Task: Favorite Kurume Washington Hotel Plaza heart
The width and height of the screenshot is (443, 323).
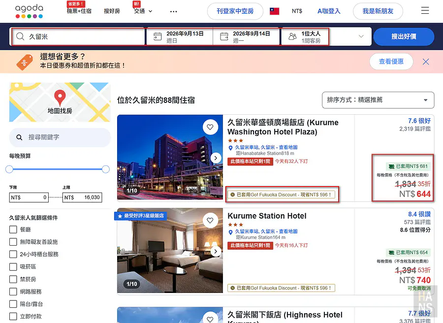Action: coord(210,127)
